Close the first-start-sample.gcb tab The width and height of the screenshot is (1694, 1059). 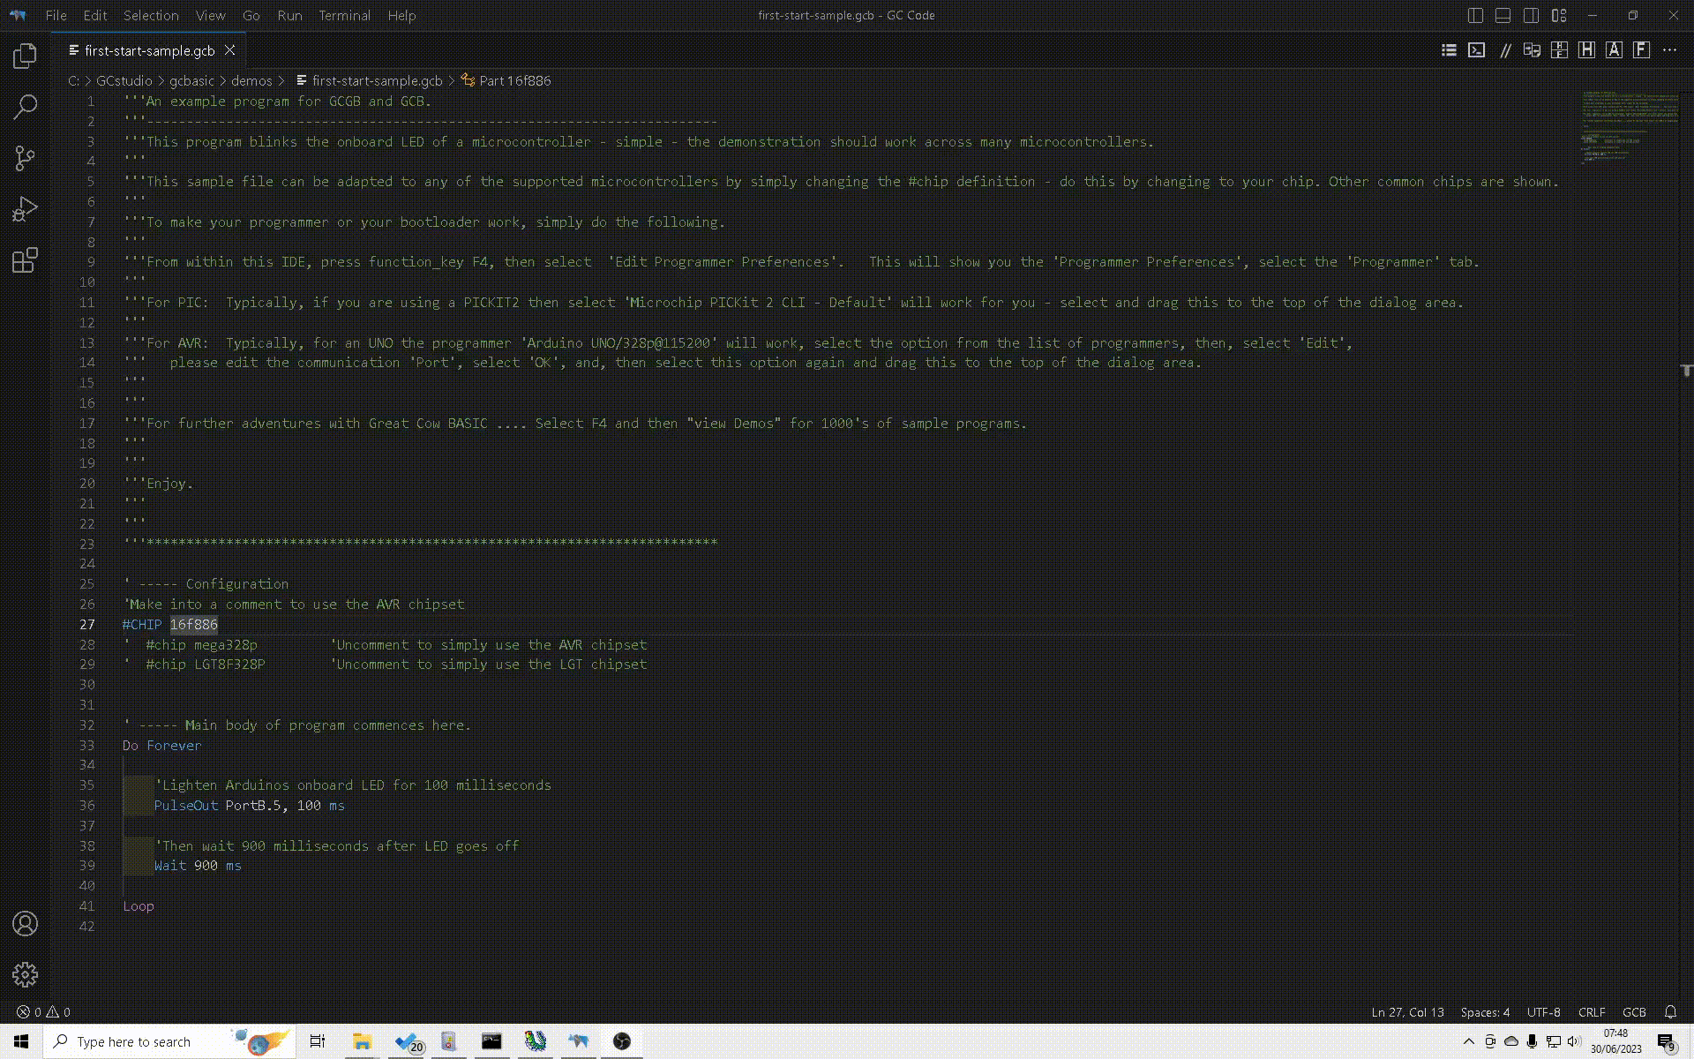pyautogui.click(x=229, y=50)
